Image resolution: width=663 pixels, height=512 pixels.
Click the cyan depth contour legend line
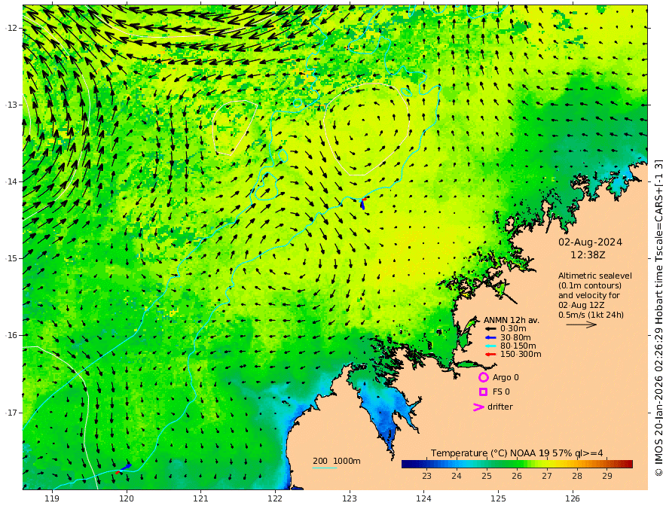(325, 468)
